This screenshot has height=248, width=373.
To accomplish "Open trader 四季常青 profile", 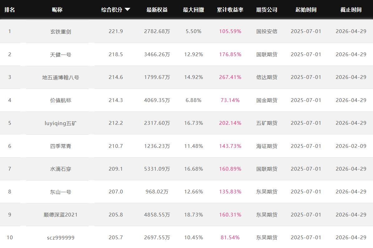I will 61,146.
